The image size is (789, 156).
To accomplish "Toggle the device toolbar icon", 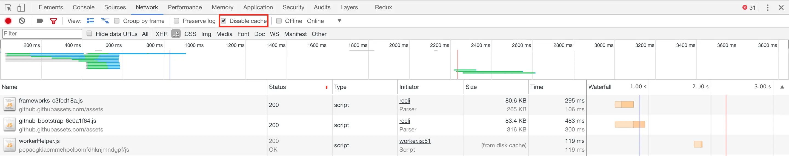I will 21,7.
